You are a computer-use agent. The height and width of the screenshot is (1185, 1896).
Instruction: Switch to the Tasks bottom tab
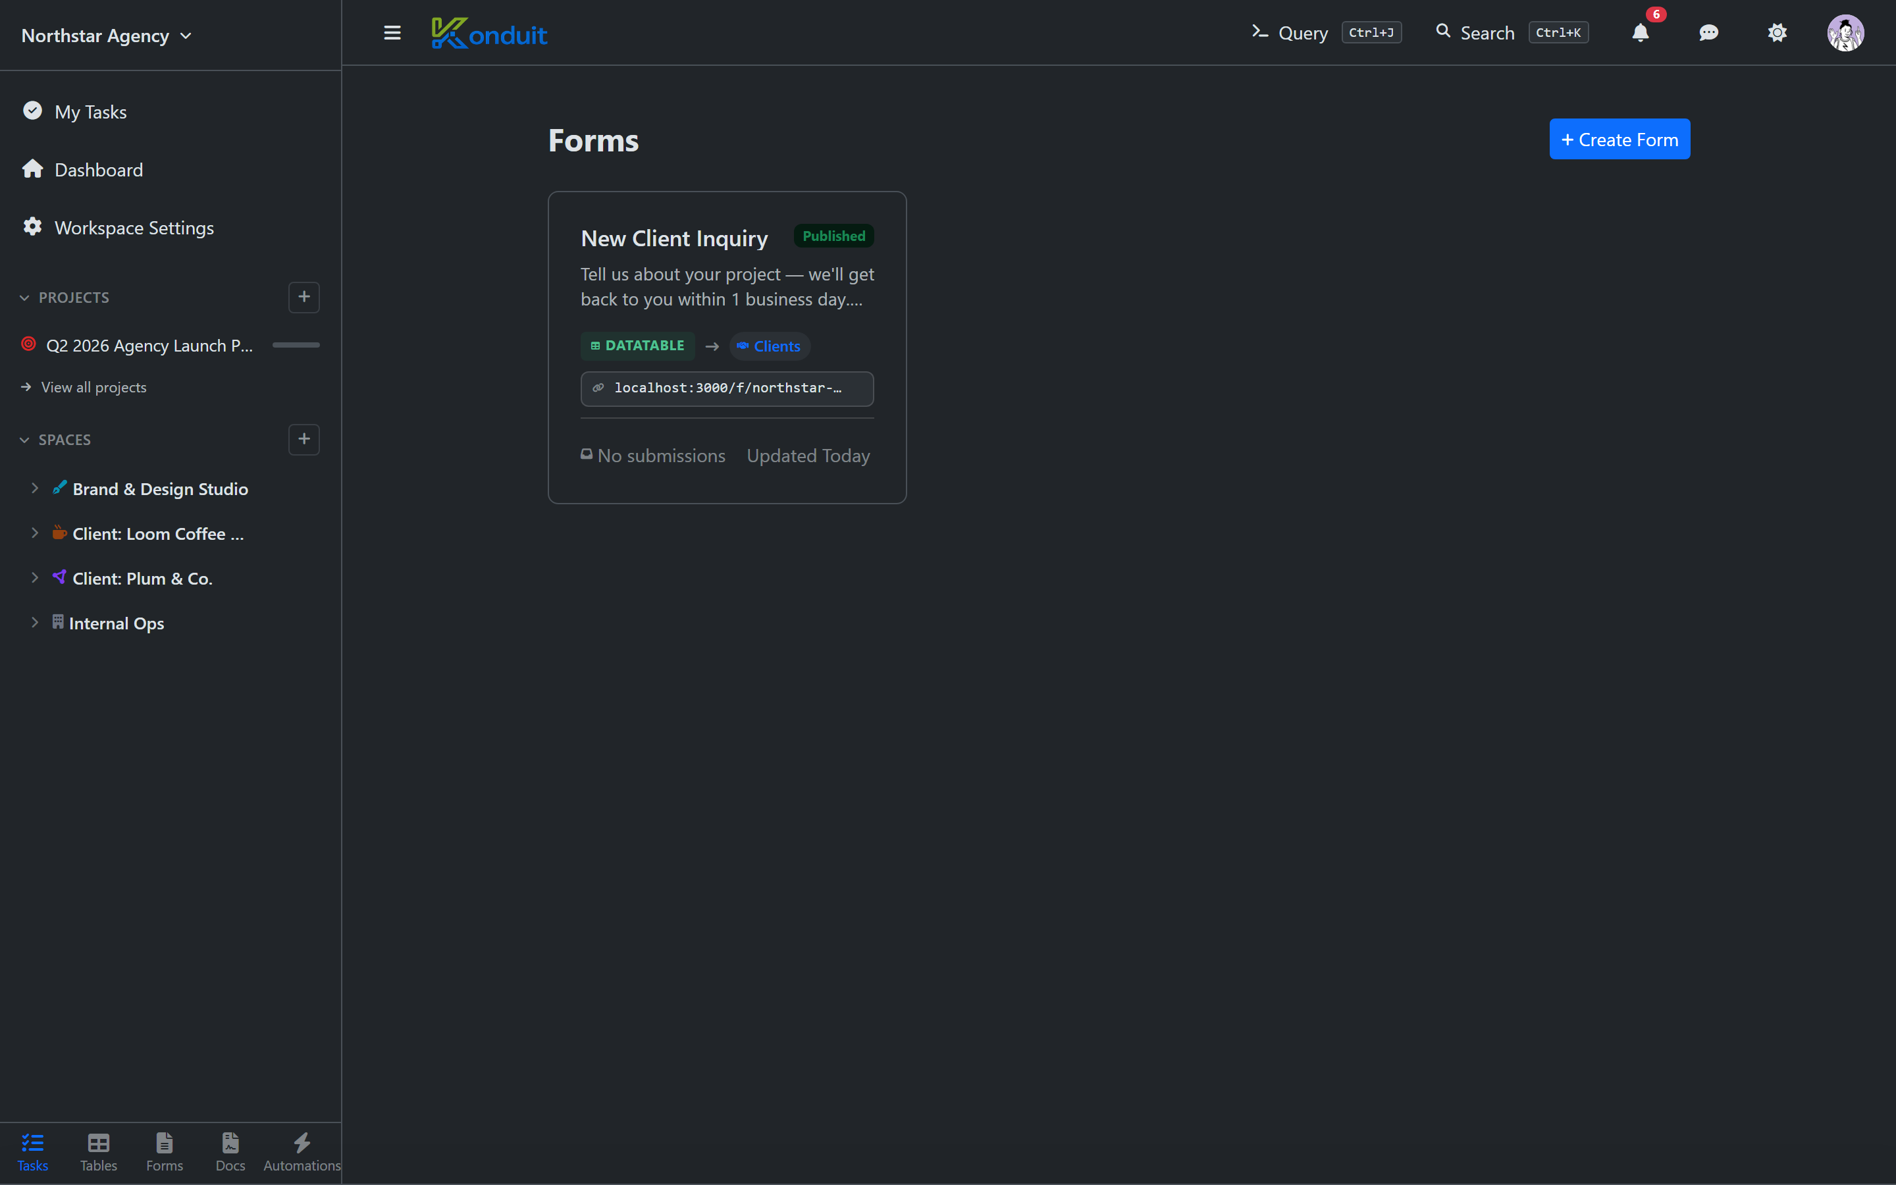point(32,1152)
